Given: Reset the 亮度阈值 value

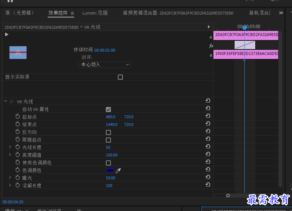Looking at the screenshot, I should coord(208,154).
